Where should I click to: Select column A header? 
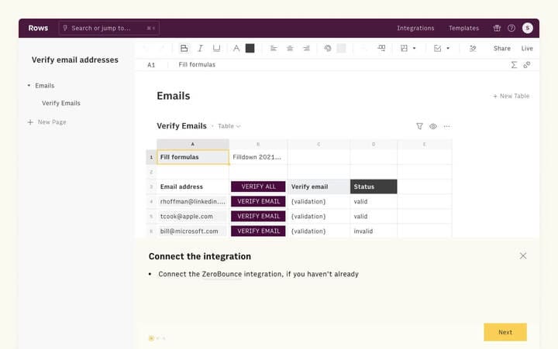click(192, 144)
